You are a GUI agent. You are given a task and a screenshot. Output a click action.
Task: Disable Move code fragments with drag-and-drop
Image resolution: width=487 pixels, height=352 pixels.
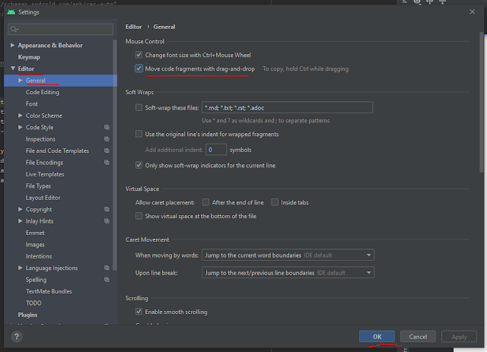point(138,68)
